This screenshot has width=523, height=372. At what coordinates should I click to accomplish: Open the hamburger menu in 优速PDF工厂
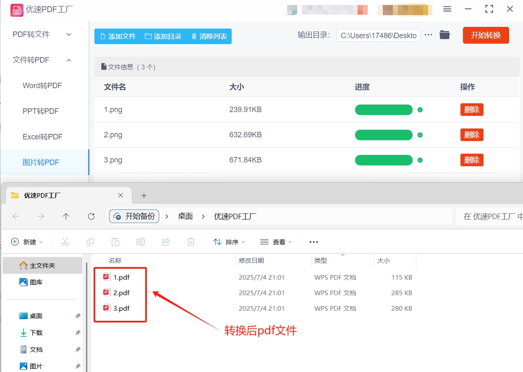(447, 9)
